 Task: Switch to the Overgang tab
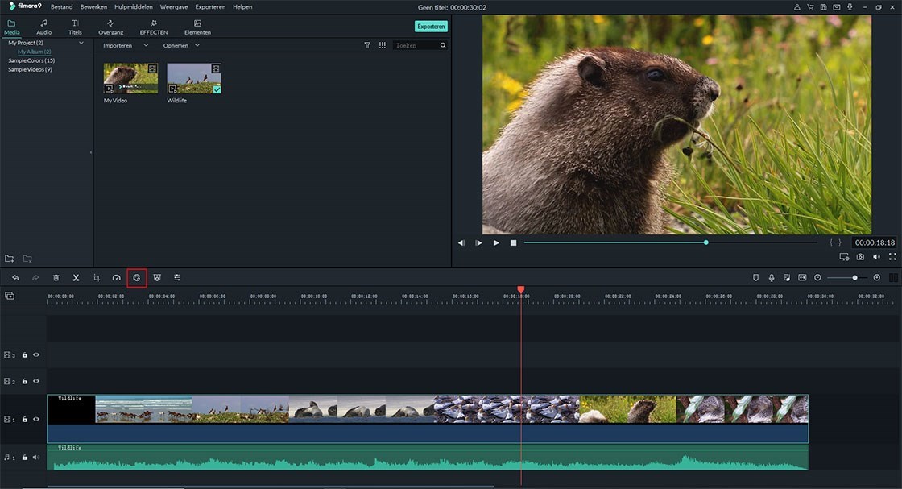coord(110,27)
